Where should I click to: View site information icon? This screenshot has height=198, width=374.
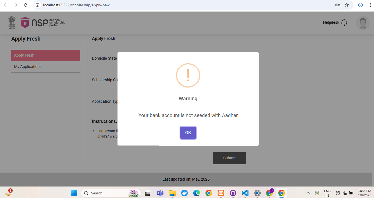tap(38, 5)
